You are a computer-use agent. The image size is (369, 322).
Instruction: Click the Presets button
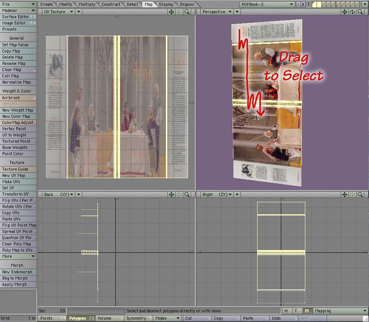click(x=18, y=29)
